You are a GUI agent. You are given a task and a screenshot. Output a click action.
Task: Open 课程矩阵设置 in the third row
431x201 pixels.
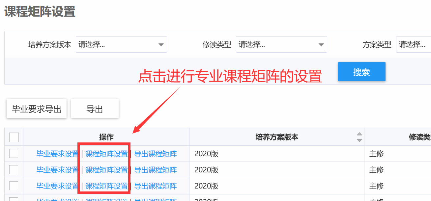pos(106,186)
